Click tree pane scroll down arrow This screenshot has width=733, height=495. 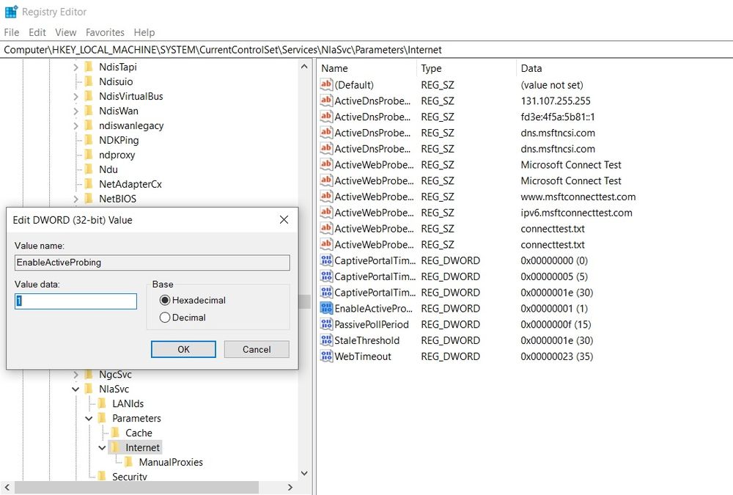pyautogui.click(x=304, y=473)
